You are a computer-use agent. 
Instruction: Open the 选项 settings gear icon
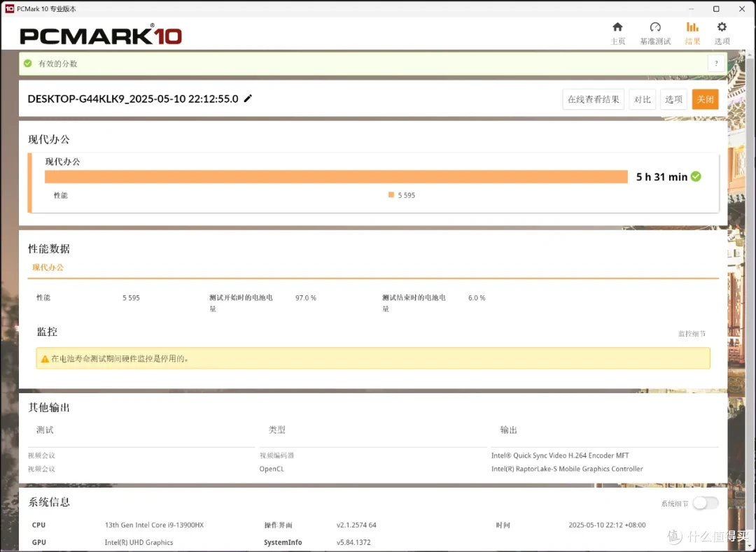point(722,27)
